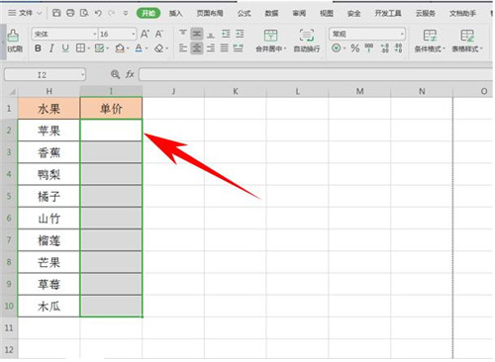The width and height of the screenshot is (495, 362).
Task: Toggle Bold formatting
Action: pyautogui.click(x=38, y=48)
